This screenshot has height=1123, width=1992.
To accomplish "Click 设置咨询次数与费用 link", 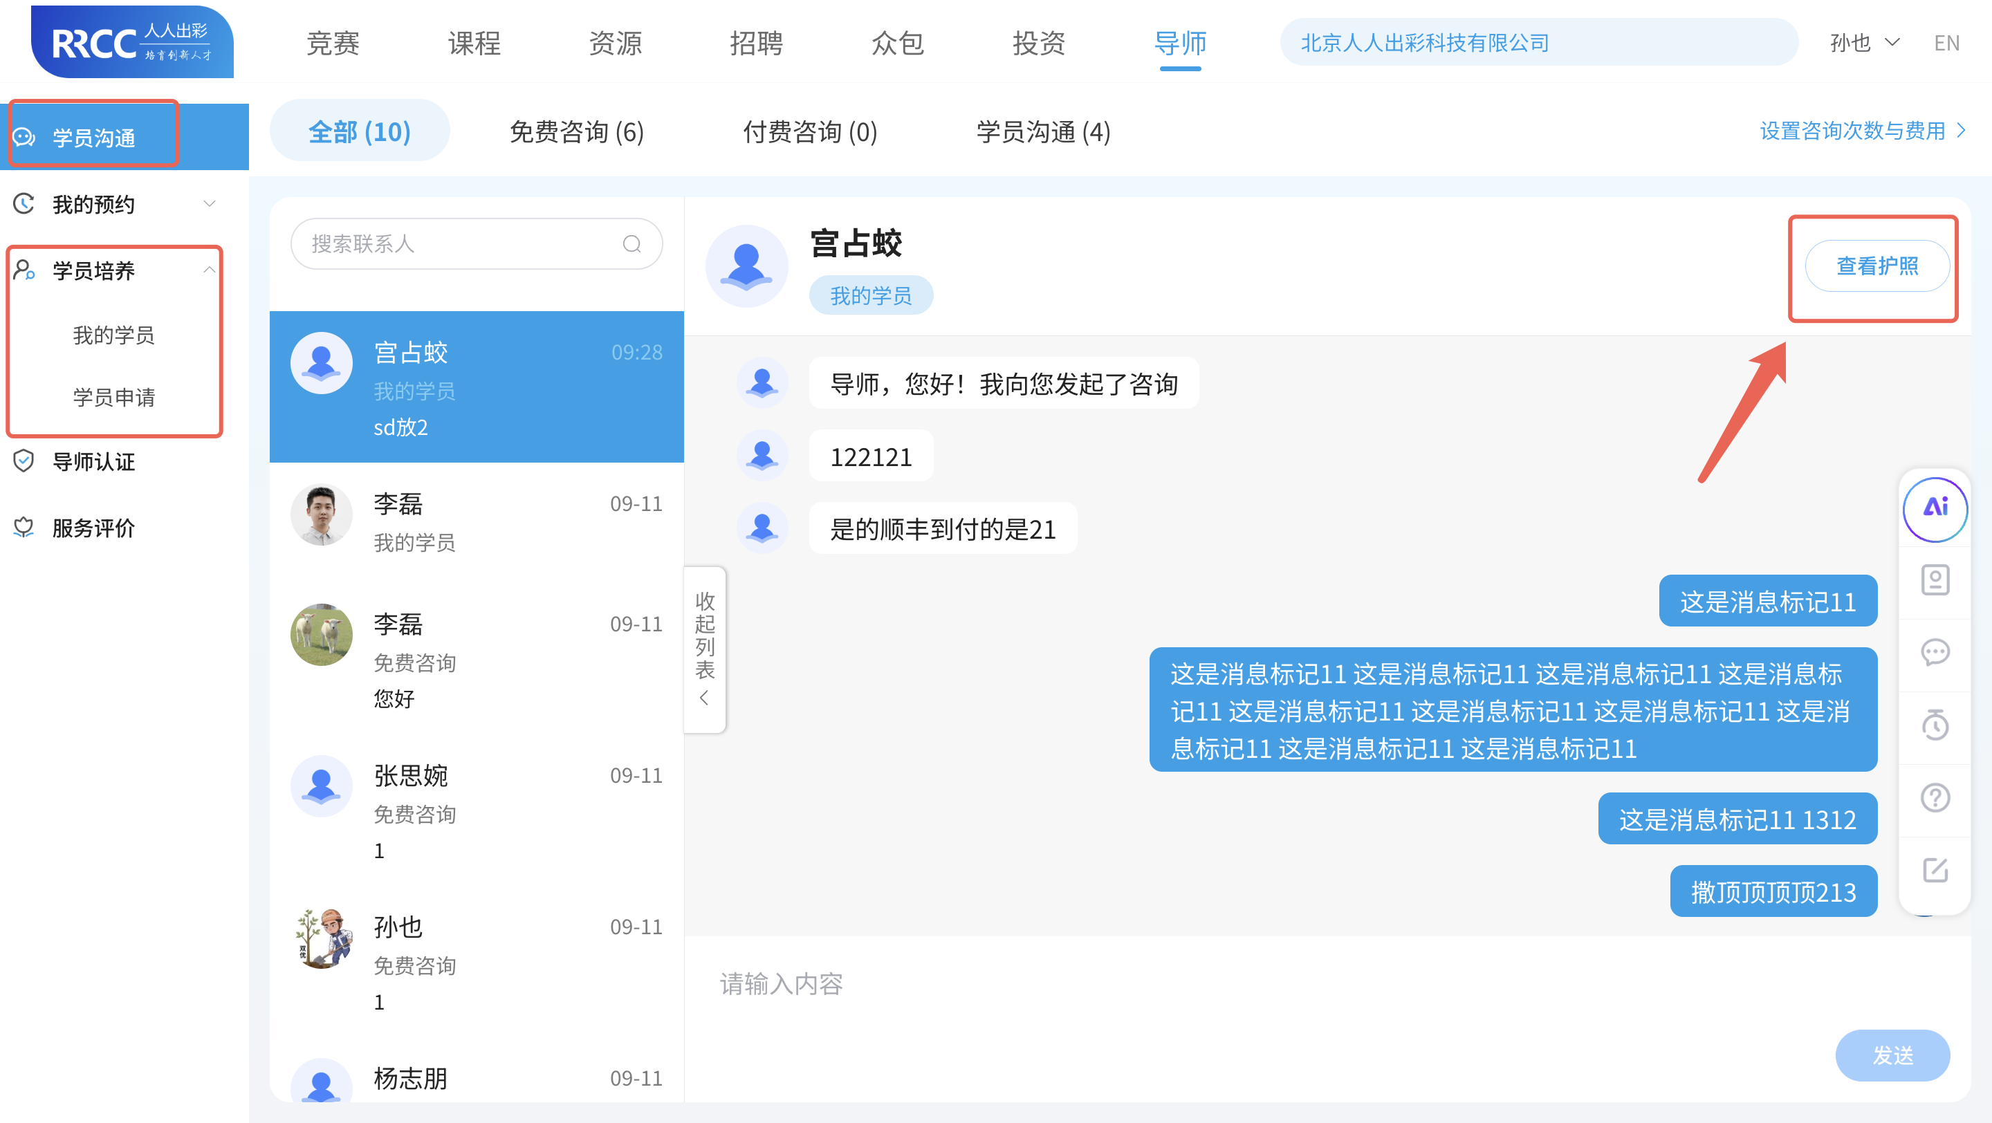I will tap(1862, 131).
